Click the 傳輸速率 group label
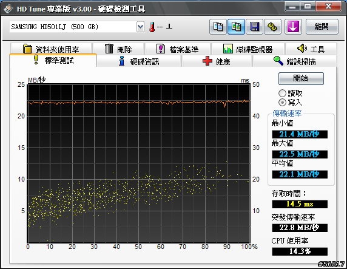The width and height of the screenshot is (347, 269). [x=287, y=114]
